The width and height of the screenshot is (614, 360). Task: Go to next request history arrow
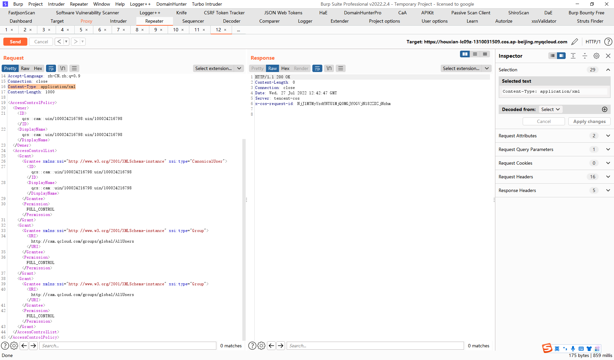pos(76,42)
